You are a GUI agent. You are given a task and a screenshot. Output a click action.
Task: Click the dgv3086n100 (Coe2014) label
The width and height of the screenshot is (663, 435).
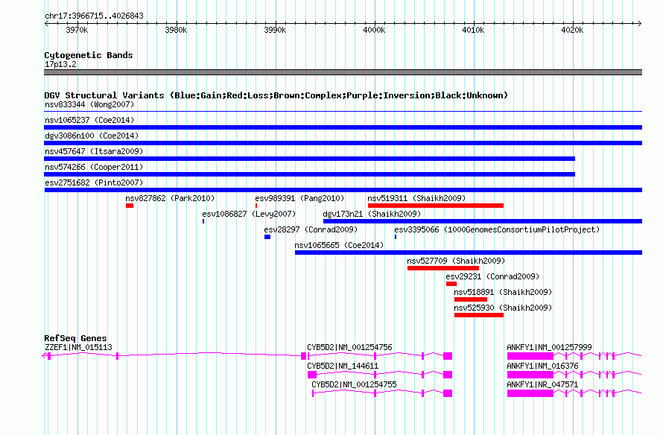click(92, 136)
